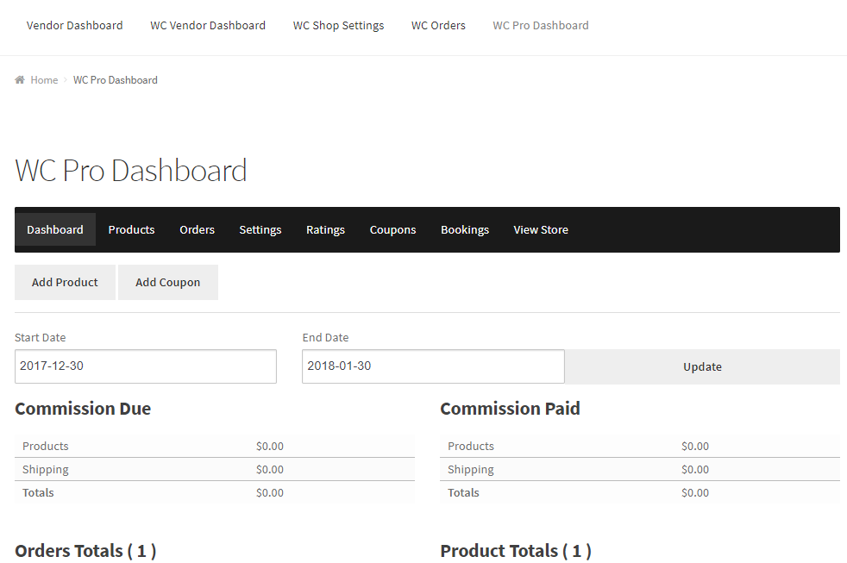
Task: Switch to the Orders tab
Action: click(197, 229)
